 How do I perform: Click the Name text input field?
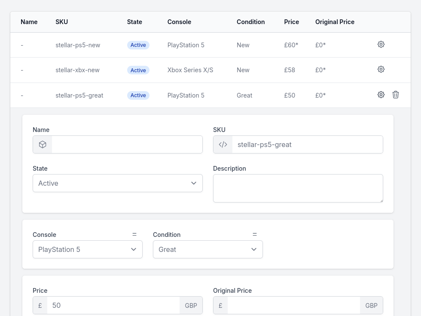tap(127, 145)
